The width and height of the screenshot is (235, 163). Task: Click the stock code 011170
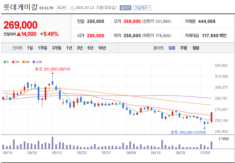(46, 8)
